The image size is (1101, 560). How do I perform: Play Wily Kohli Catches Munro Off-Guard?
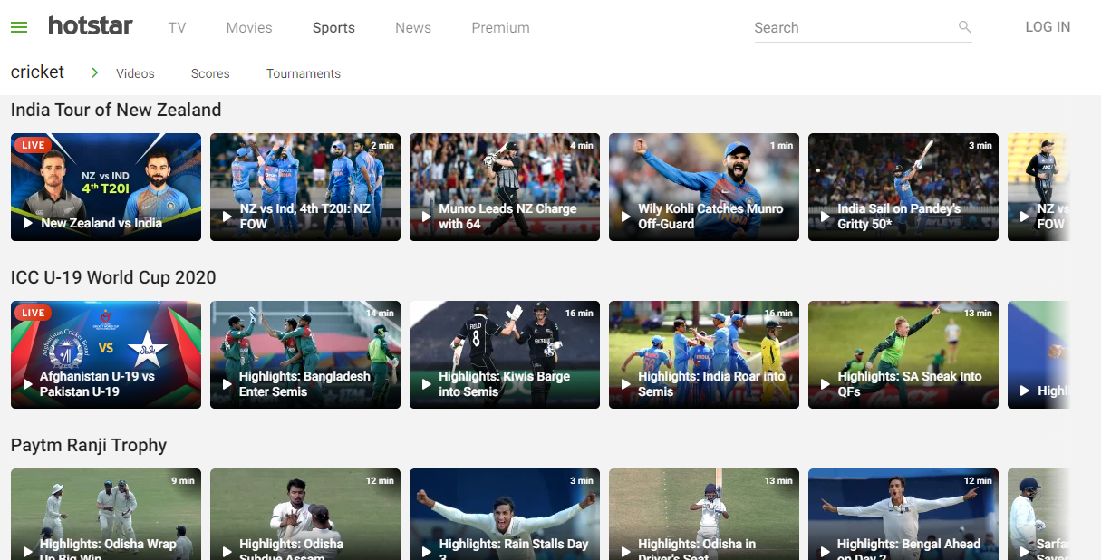[704, 187]
